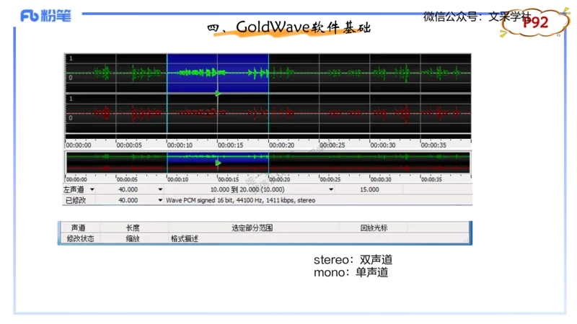Image resolution: width=577 pixels, height=324 pixels.
Task: Click the Fenbi logo in the top-left
Action: pos(45,16)
